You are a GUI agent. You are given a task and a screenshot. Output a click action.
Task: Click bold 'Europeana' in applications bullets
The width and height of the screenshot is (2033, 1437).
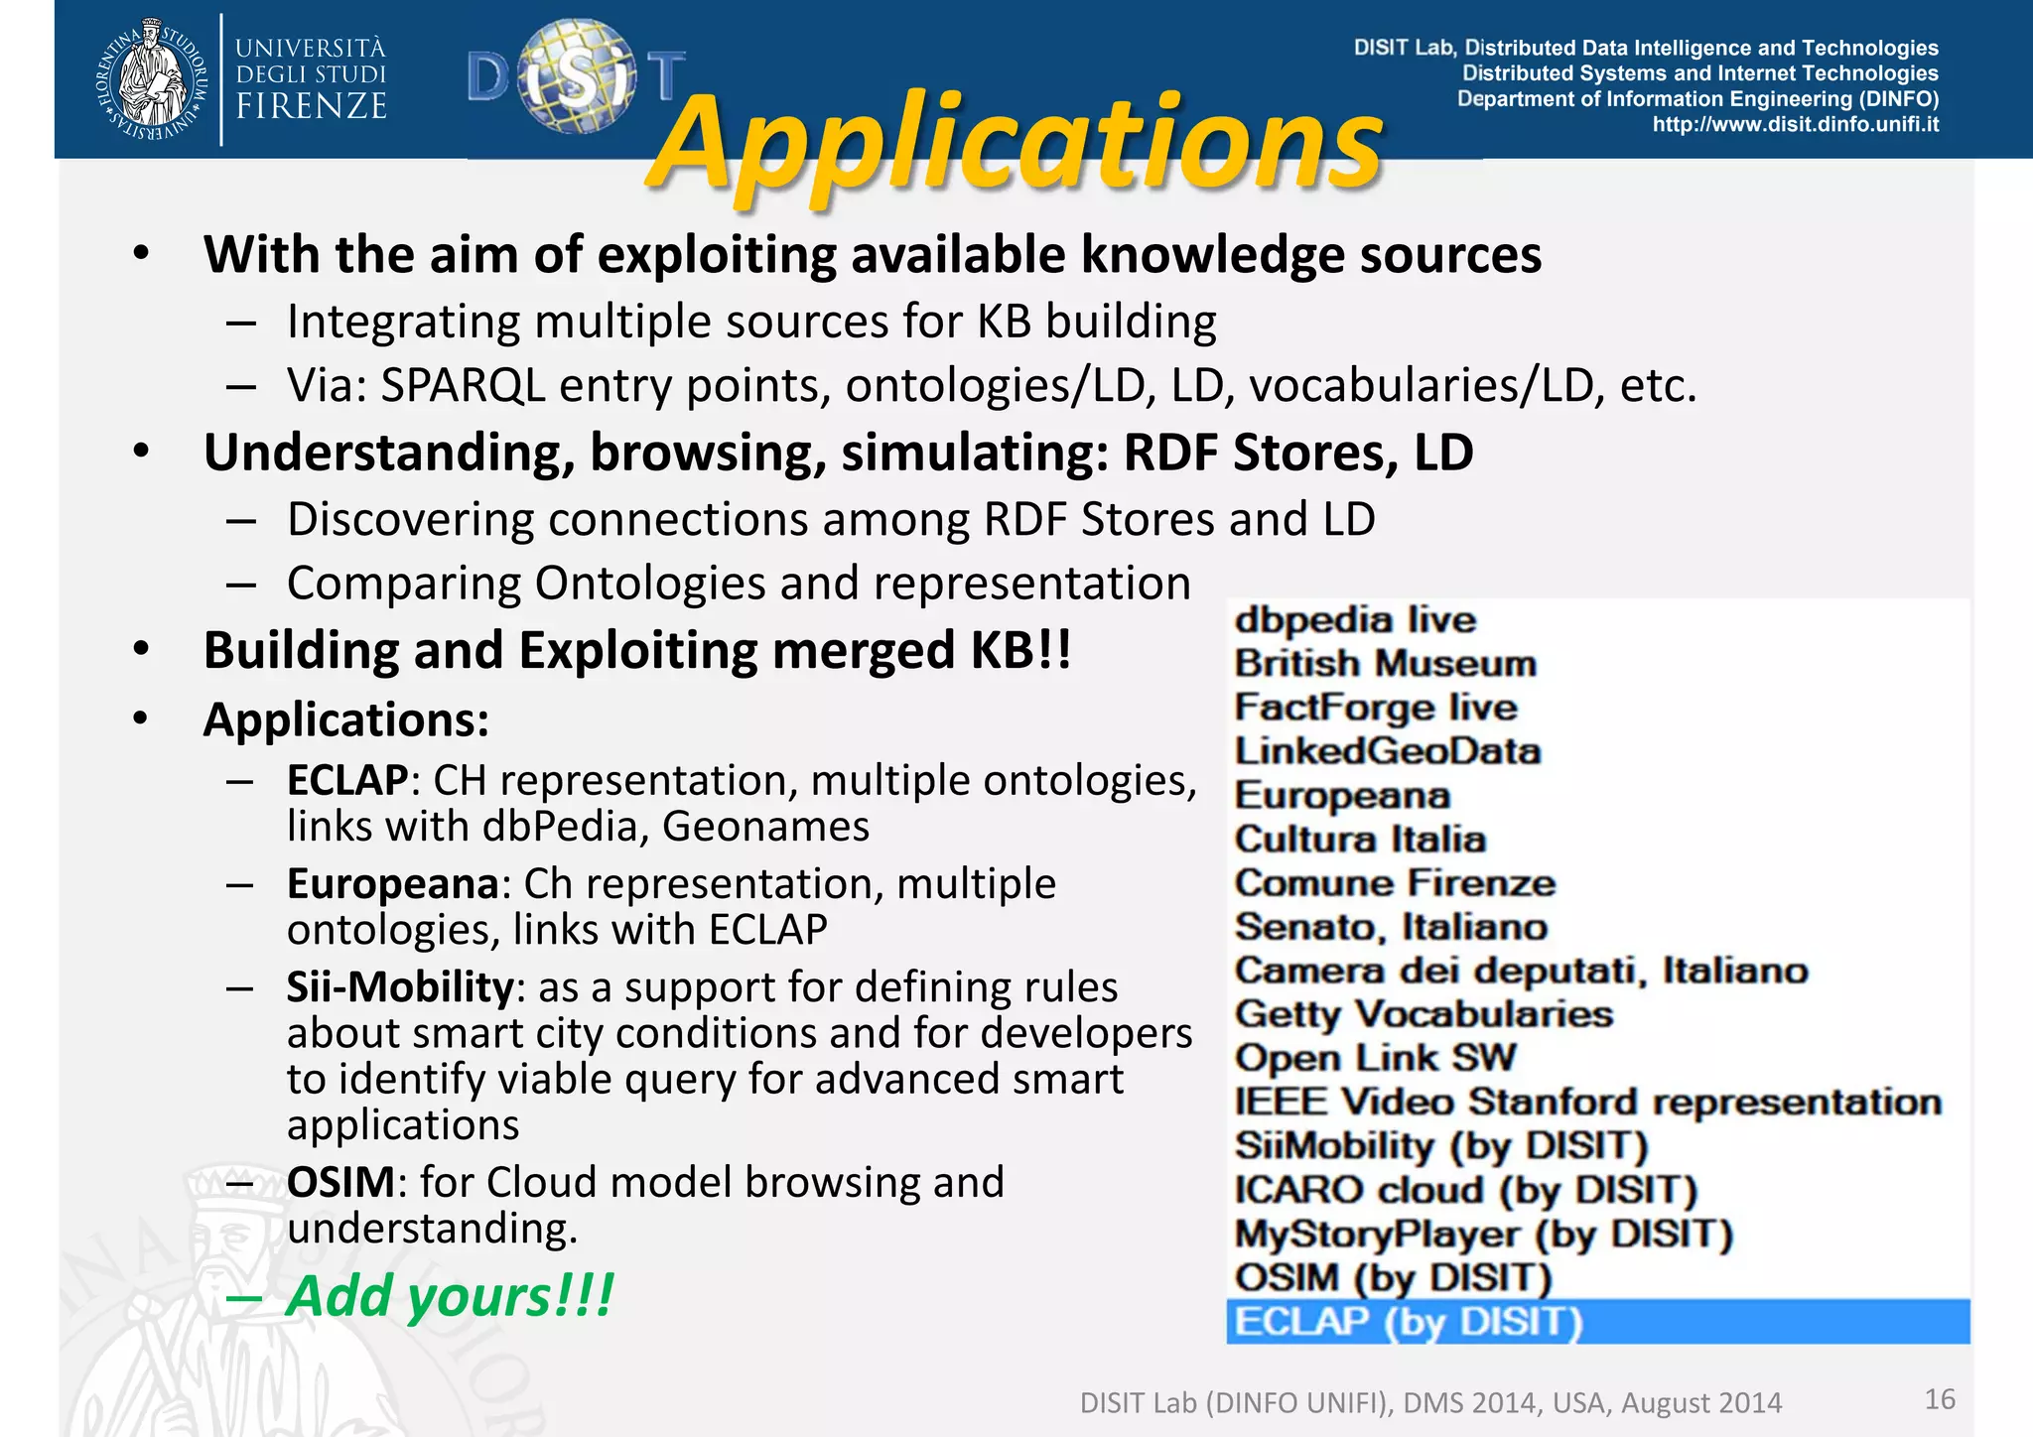click(392, 883)
